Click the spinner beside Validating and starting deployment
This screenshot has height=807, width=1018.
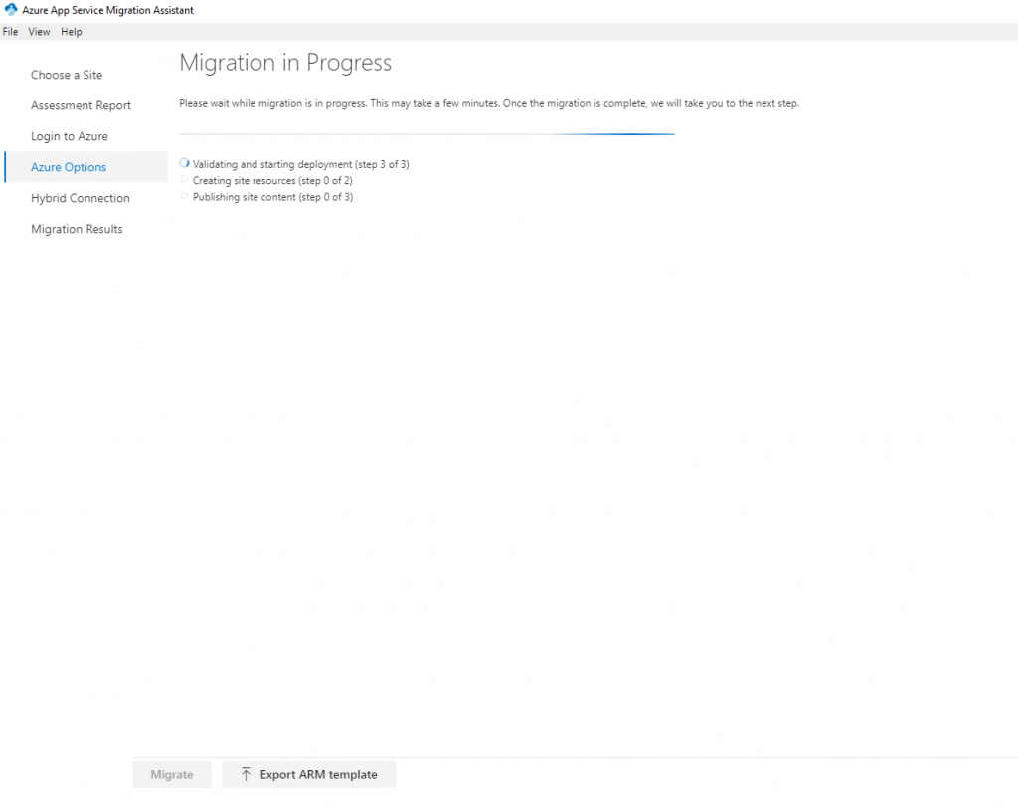(184, 163)
